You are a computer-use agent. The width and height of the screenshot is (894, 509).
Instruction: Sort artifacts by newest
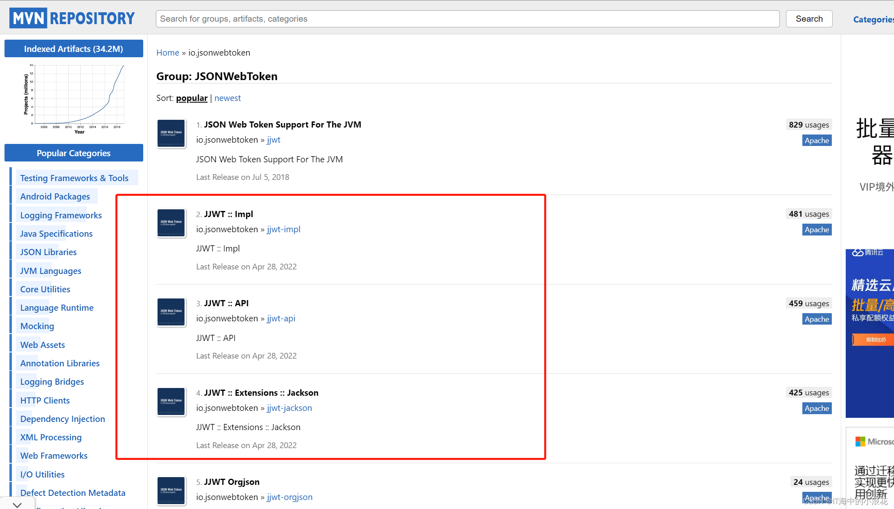(x=227, y=98)
